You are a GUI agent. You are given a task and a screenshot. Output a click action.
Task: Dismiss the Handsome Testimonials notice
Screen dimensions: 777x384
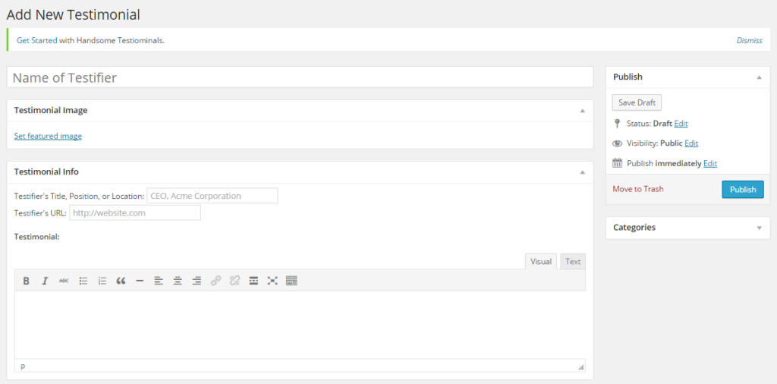(x=749, y=41)
